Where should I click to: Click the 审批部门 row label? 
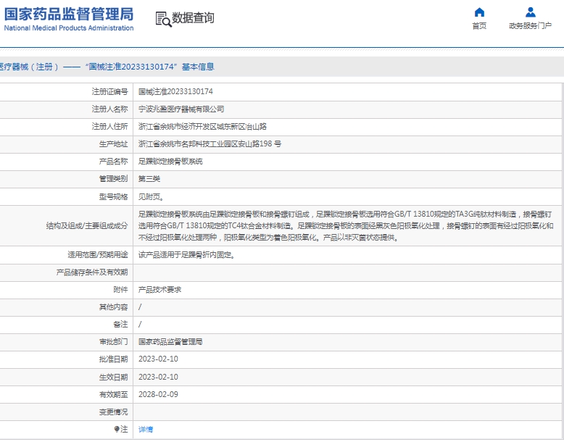click(x=113, y=342)
